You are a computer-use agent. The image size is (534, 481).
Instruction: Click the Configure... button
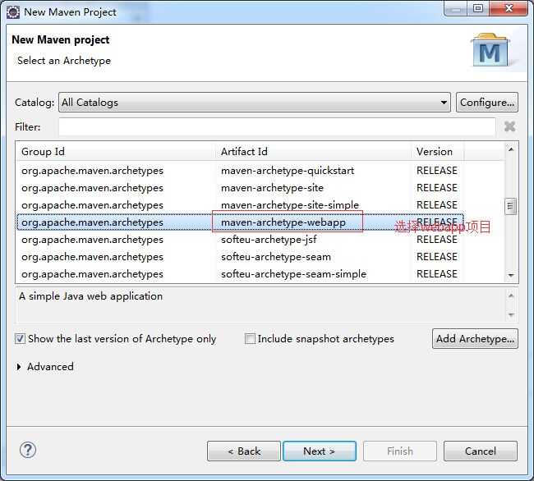[x=487, y=102]
